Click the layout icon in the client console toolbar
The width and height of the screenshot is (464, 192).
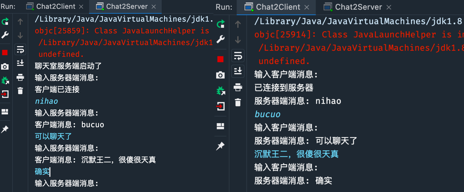point(220,126)
